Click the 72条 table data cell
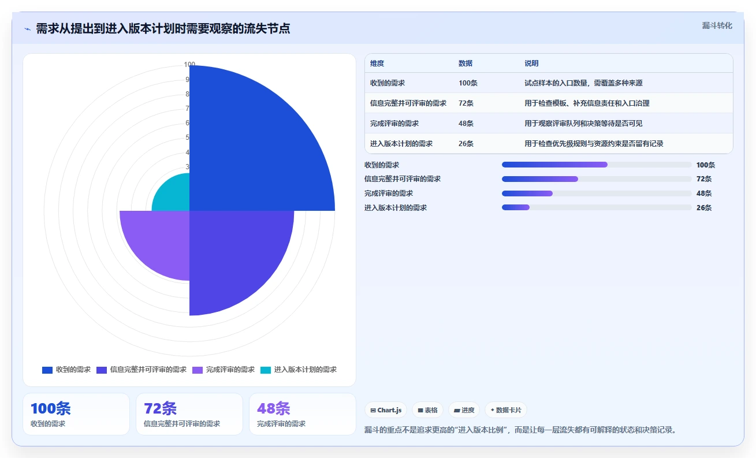 pos(466,103)
